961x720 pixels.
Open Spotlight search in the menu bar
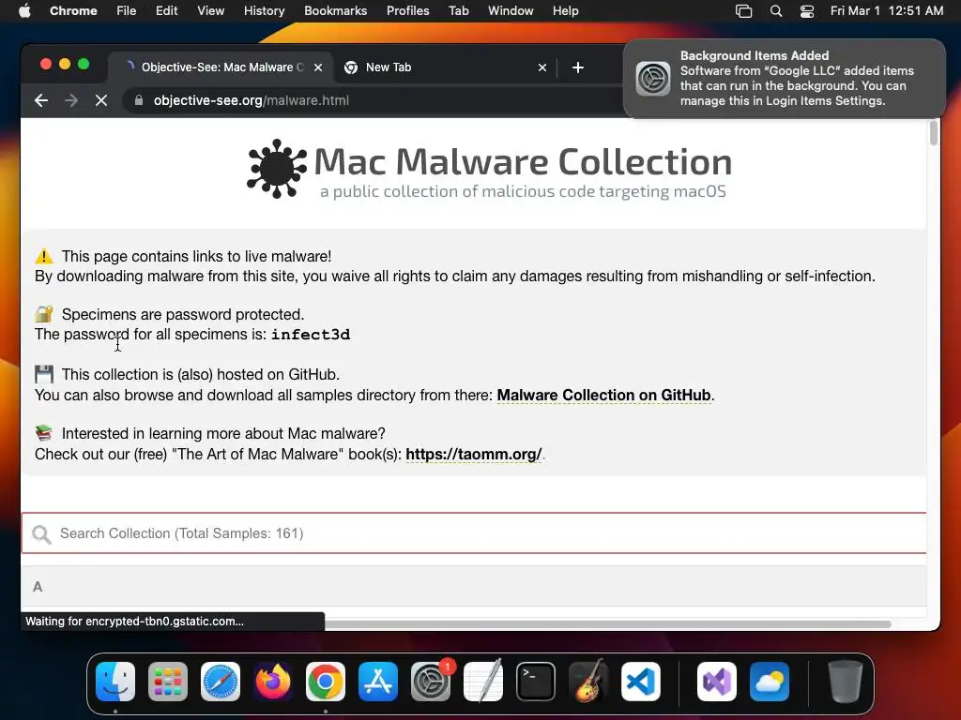pos(776,11)
